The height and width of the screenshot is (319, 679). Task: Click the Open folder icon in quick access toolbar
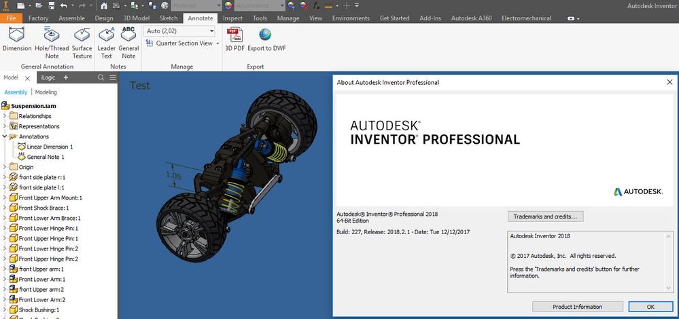click(39, 5)
